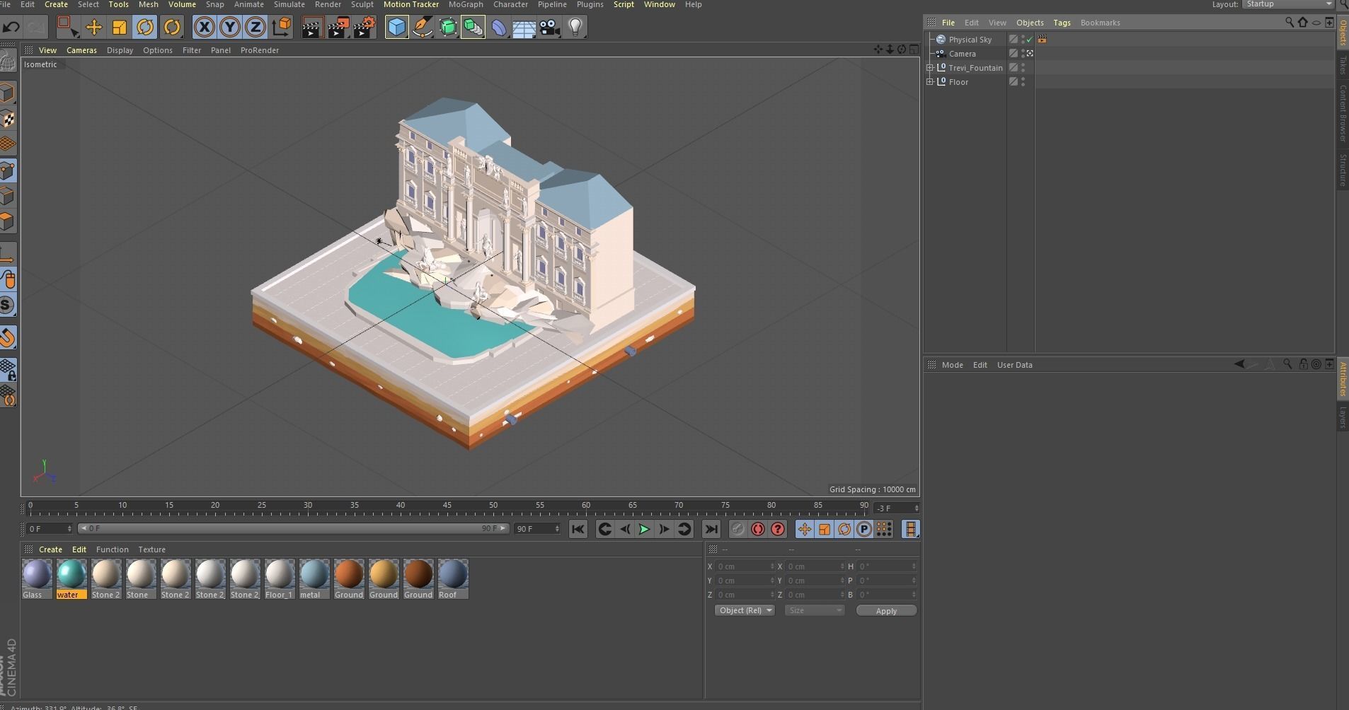This screenshot has height=710, width=1349.
Task: Switch to the Takes side tab
Action: 1342,65
